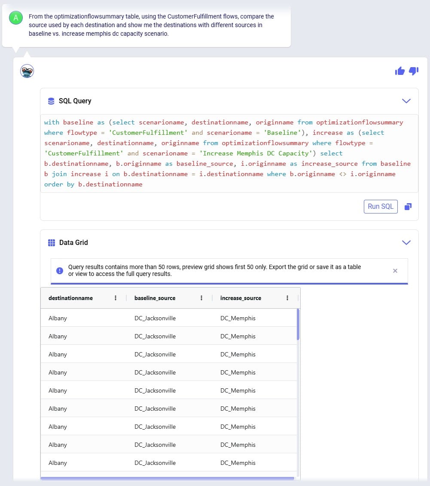Click the Data Grid panel title
Viewport: 430px width, 486px height.
tap(73, 243)
